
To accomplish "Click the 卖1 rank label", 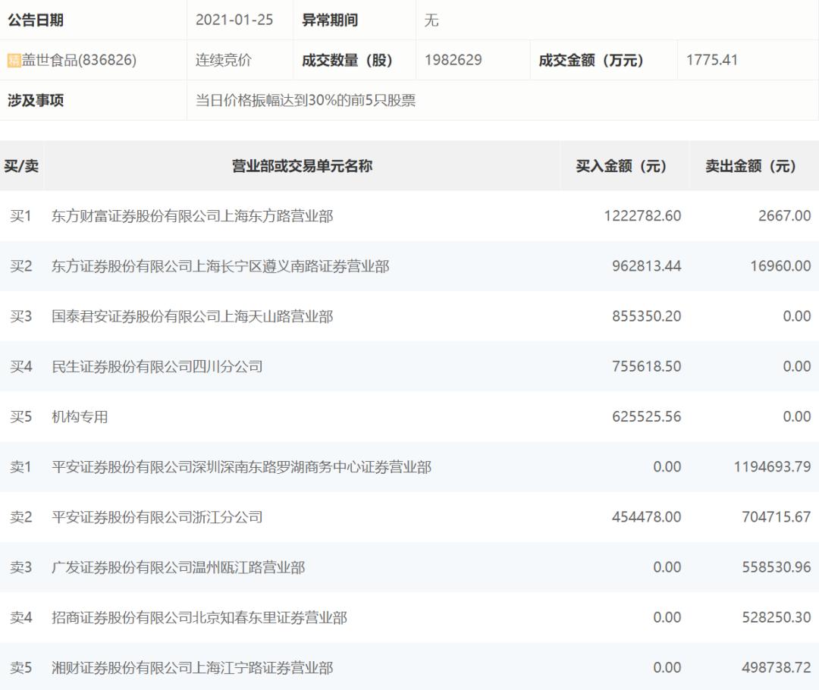I will 21,466.
